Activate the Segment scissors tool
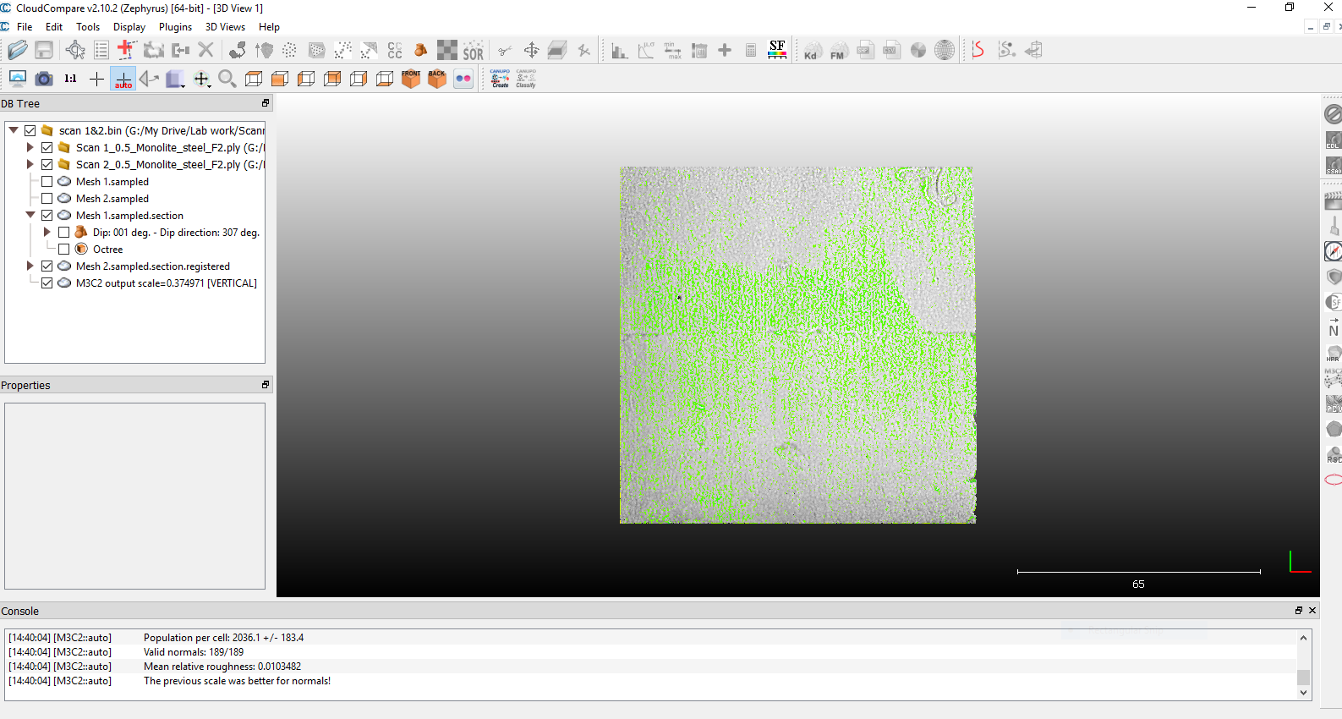 click(505, 51)
